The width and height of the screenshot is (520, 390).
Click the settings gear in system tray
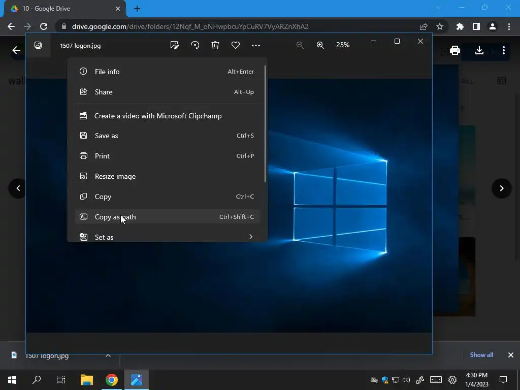(452, 380)
